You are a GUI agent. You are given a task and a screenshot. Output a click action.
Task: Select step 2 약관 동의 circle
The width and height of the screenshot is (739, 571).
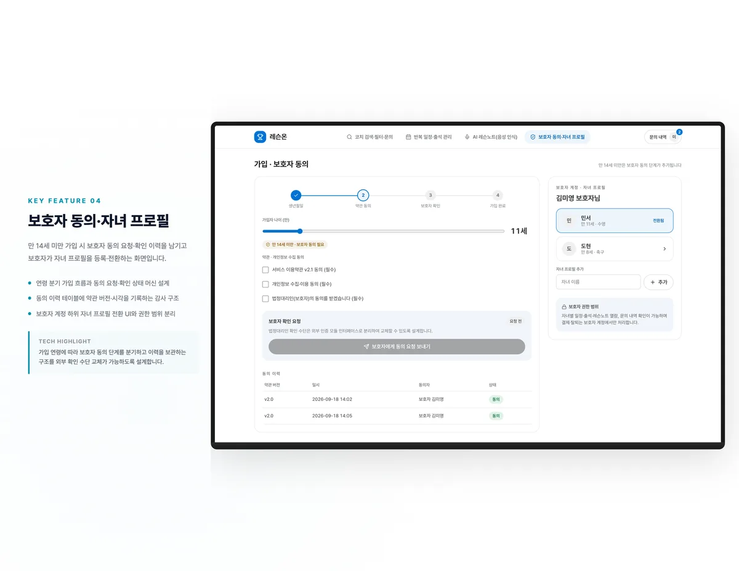tap(363, 195)
